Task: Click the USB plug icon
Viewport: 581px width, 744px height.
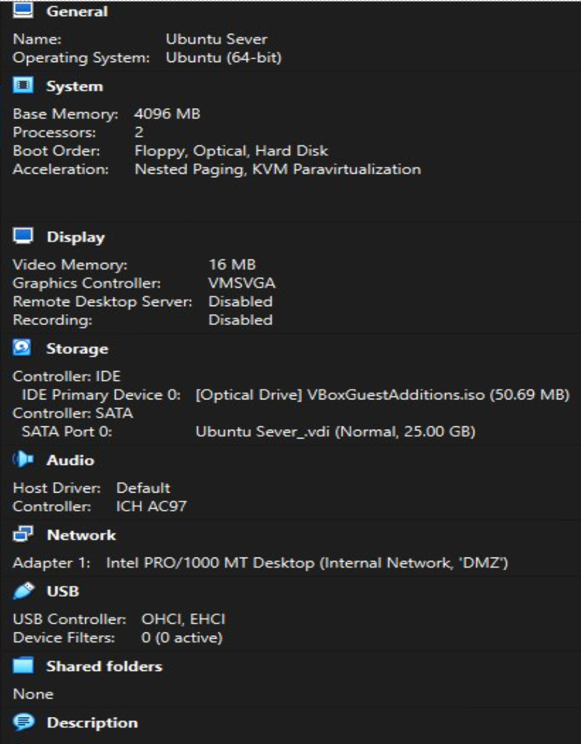Action: tap(23, 591)
